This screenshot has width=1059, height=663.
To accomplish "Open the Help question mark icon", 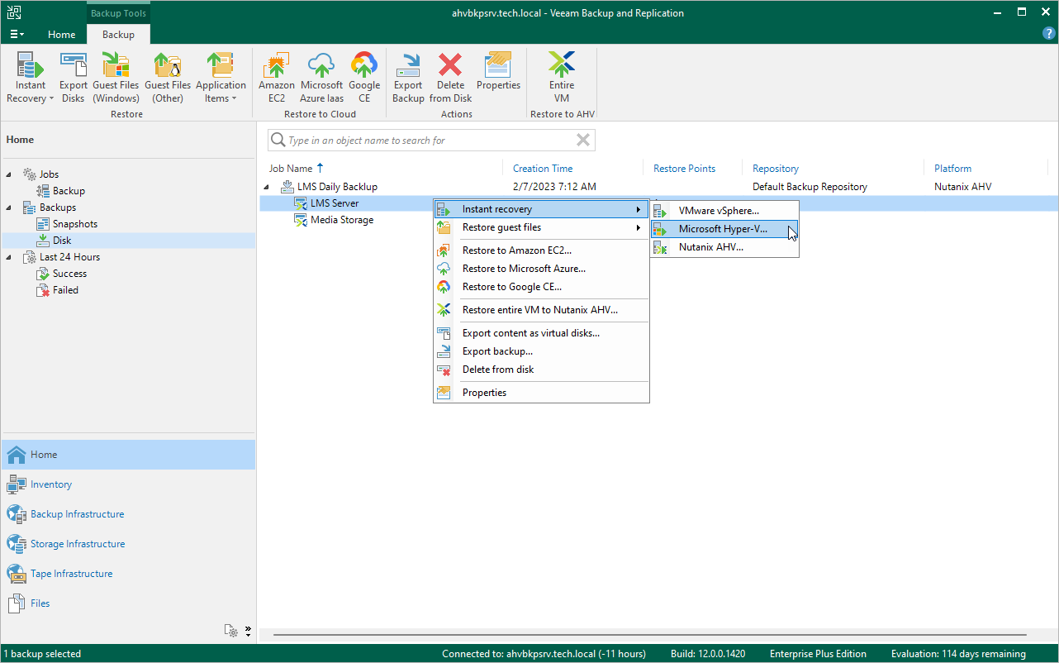I will (x=1049, y=34).
